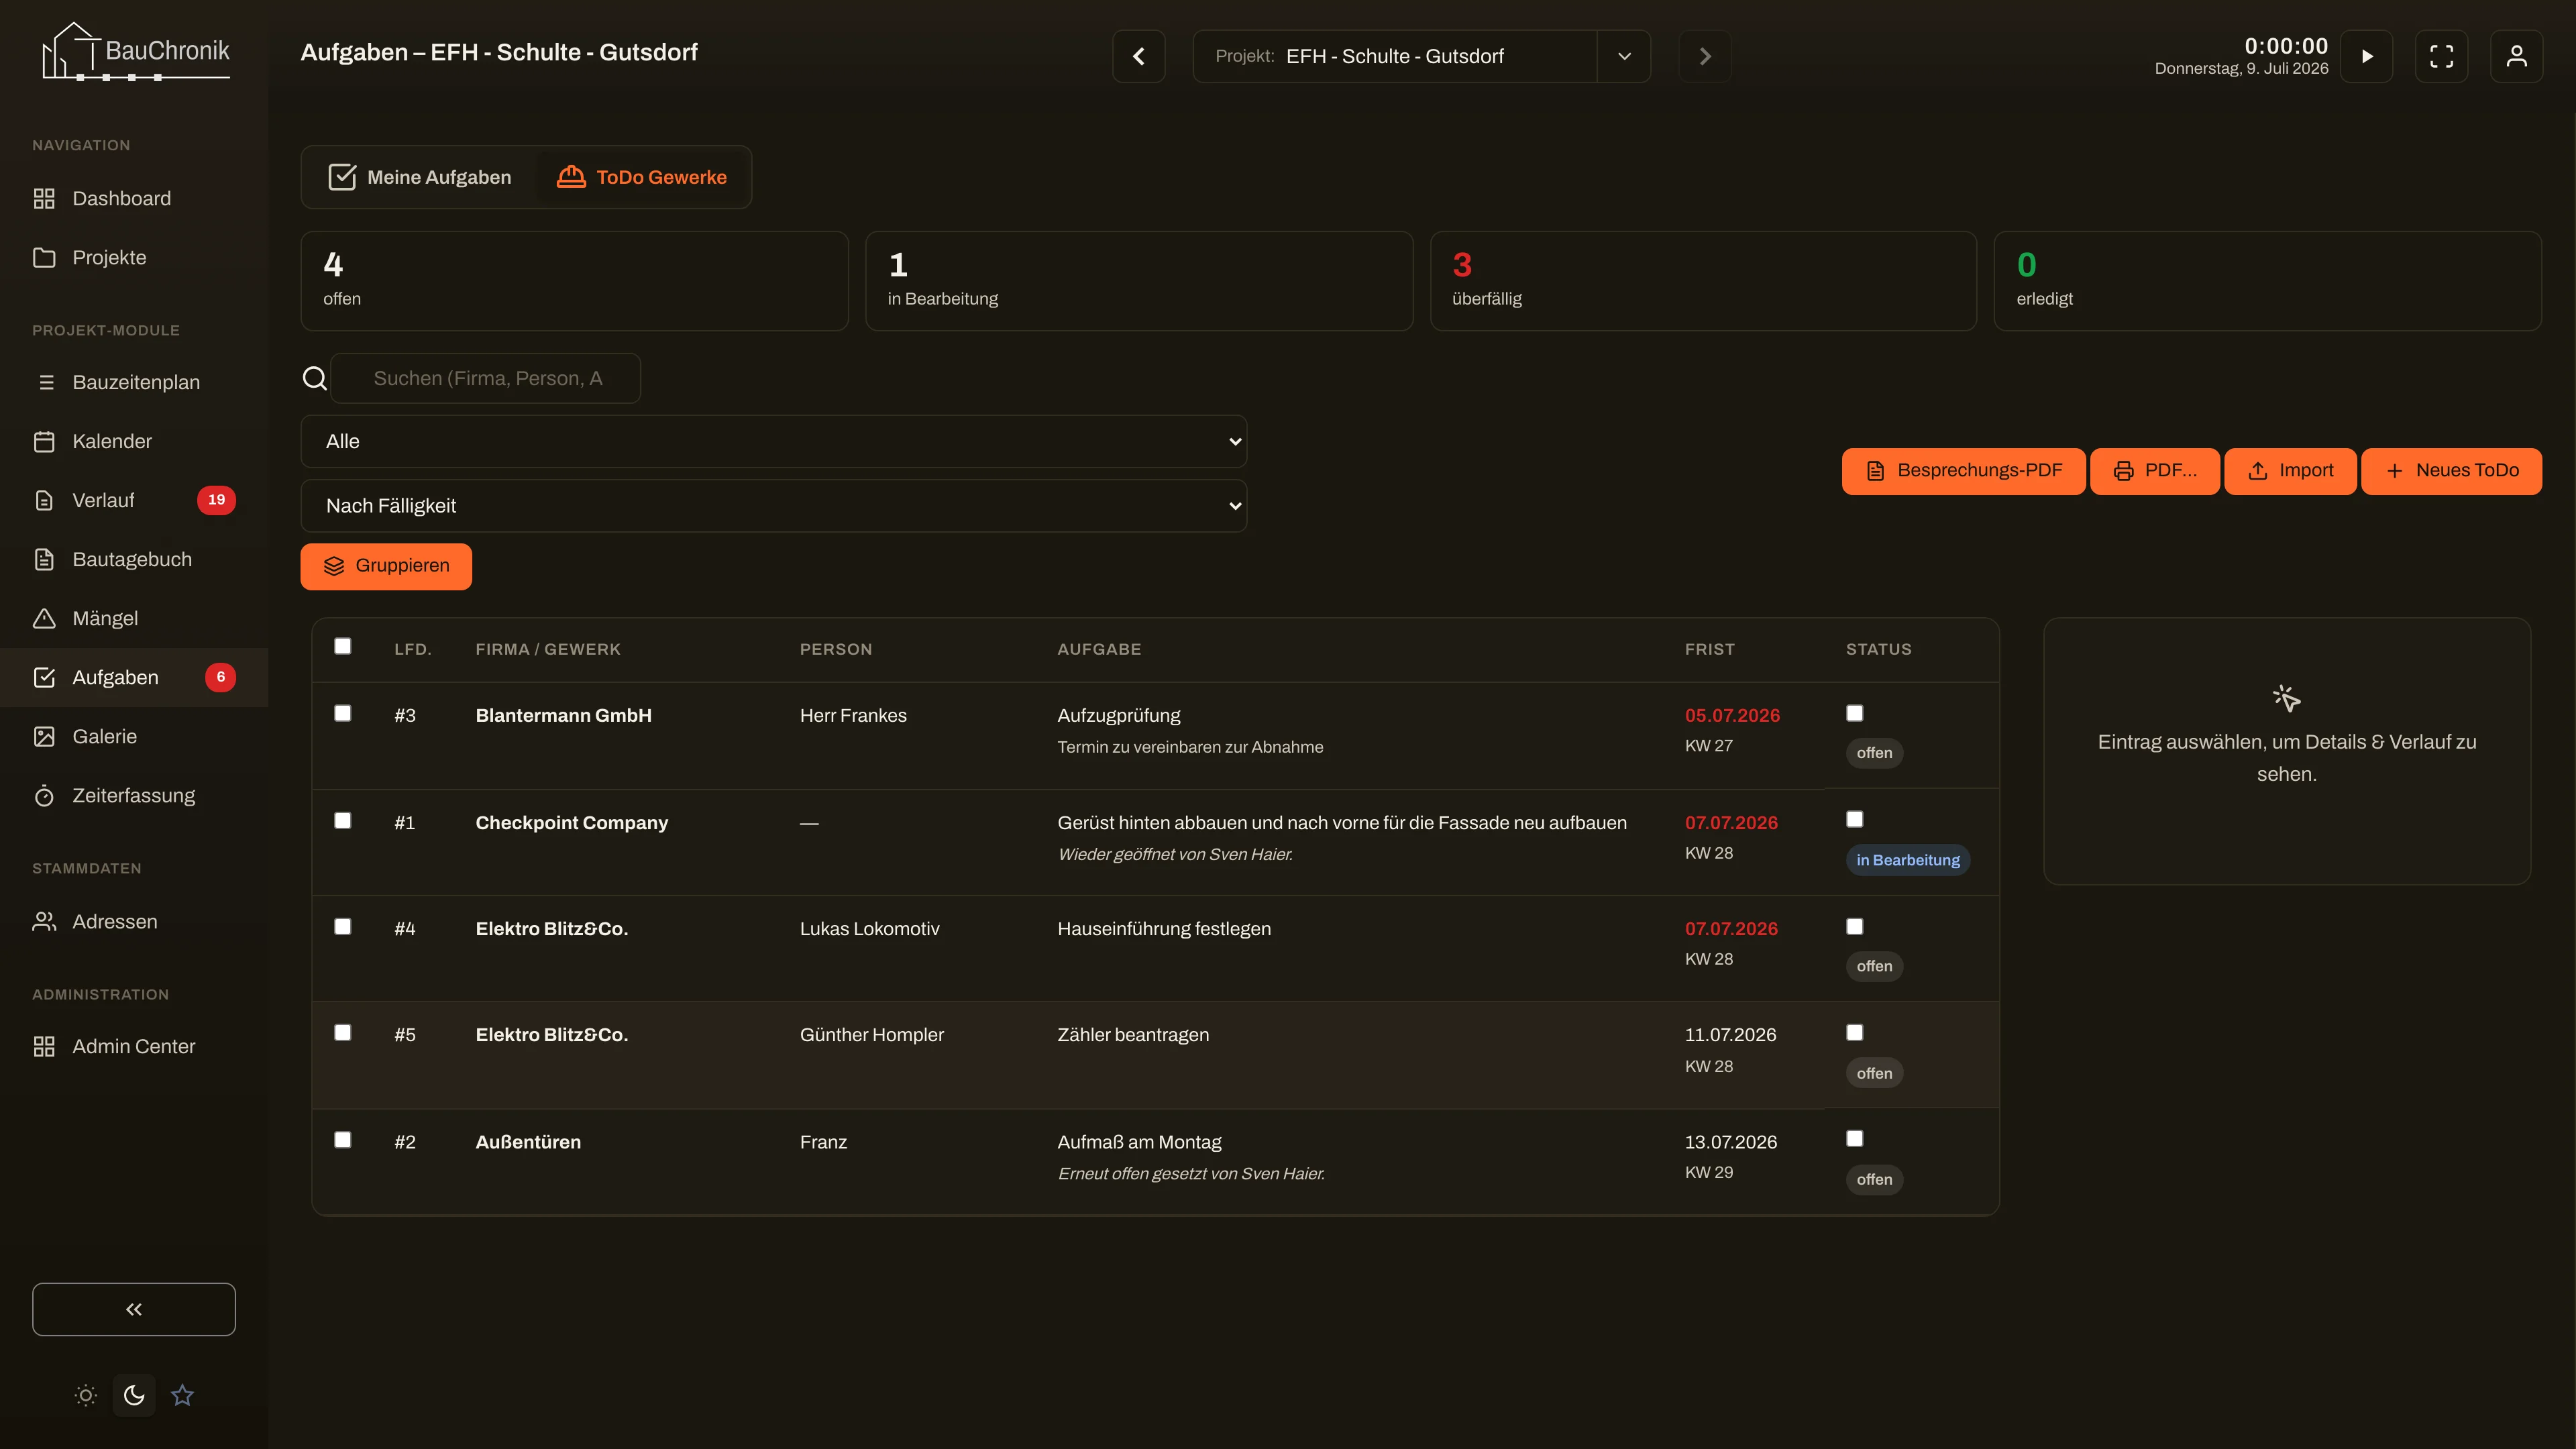
Task: Open the Projekt selector dropdown chevron
Action: (x=1624, y=56)
